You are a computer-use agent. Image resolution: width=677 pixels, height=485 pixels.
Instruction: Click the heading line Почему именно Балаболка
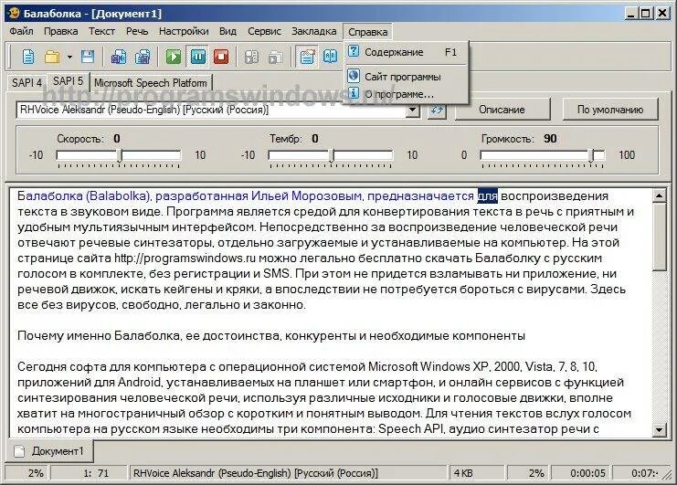point(271,336)
